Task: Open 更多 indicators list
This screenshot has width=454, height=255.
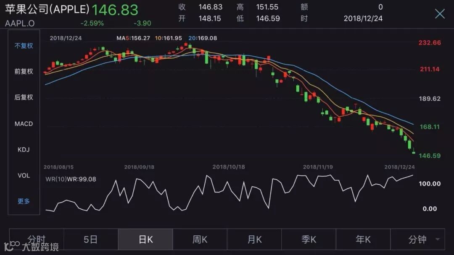Action: coord(24,201)
